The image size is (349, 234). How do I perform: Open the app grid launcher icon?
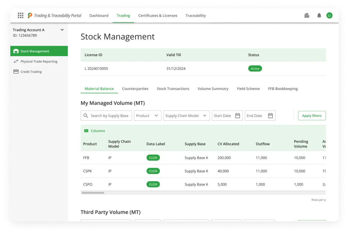(21, 15)
